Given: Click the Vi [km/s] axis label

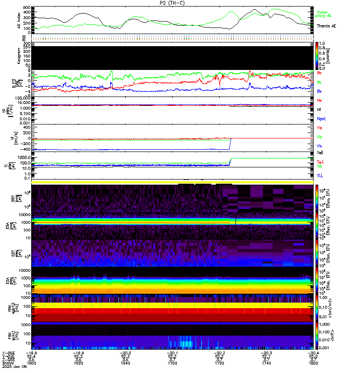Looking at the screenshot, I should (x=16, y=138).
